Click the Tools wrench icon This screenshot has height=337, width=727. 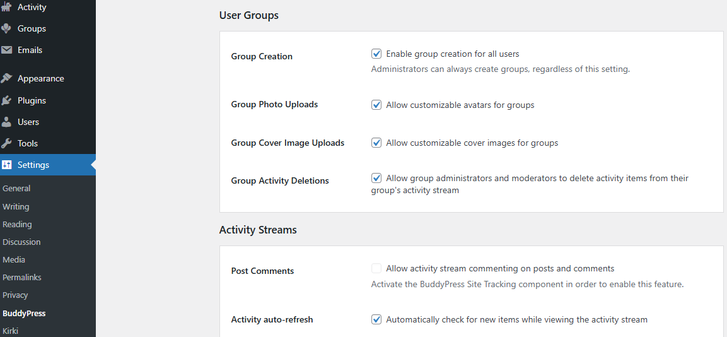coord(6,143)
